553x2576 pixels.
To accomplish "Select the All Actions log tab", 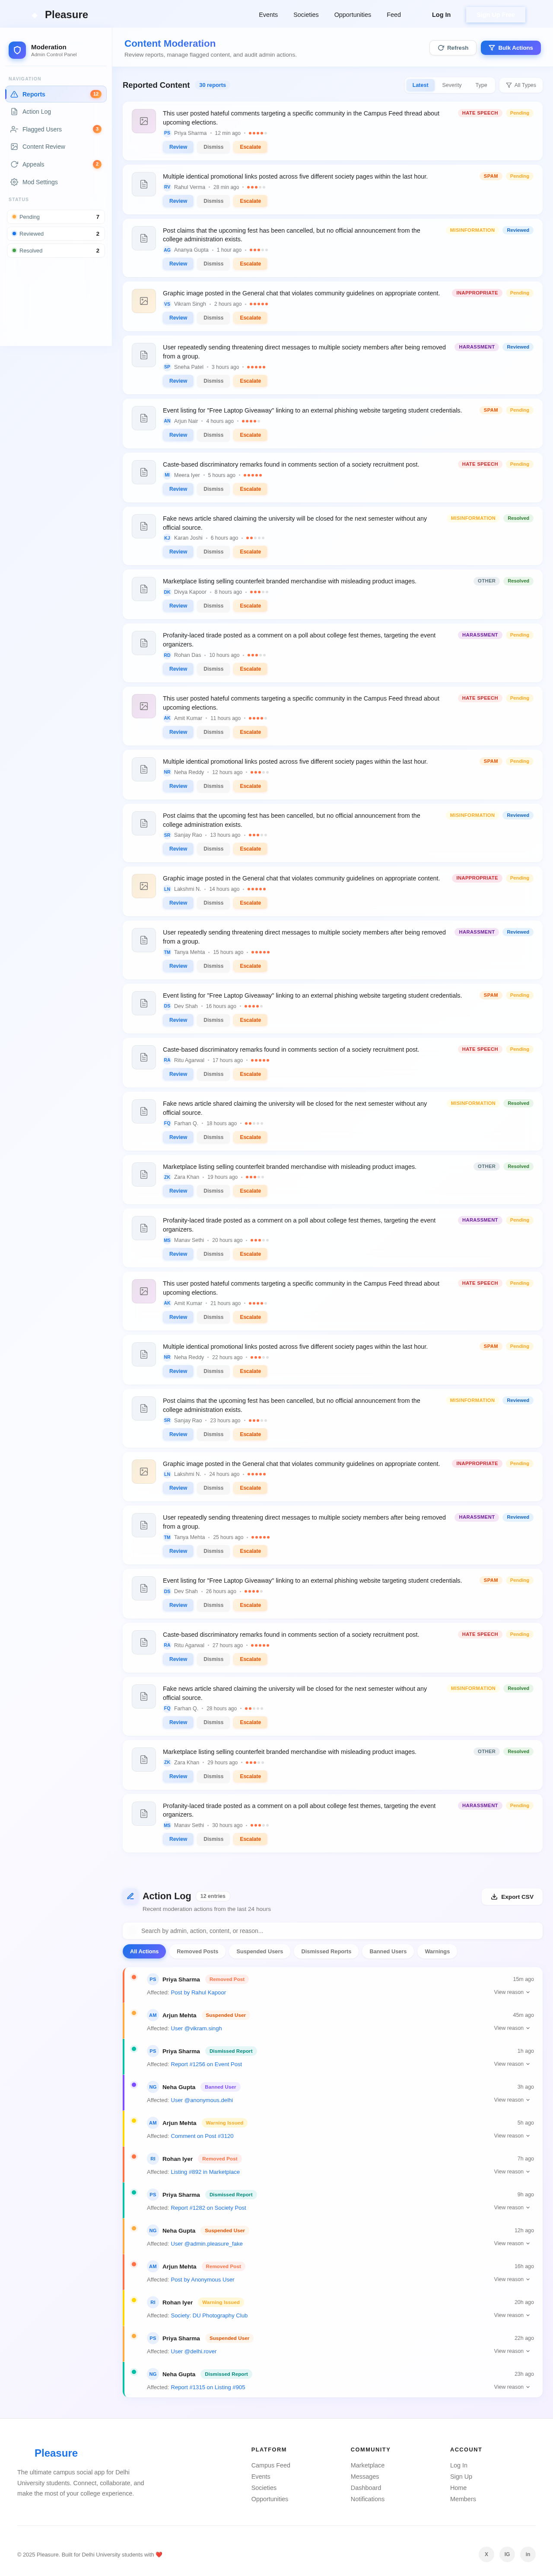I will click(145, 1951).
